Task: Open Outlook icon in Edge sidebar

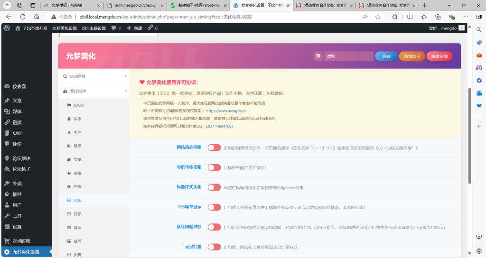Action: tap(479, 93)
